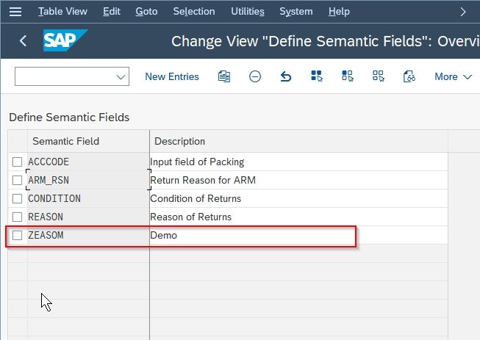Click the Select All icon
Screen dimensions: 480x340
[x=317, y=76]
